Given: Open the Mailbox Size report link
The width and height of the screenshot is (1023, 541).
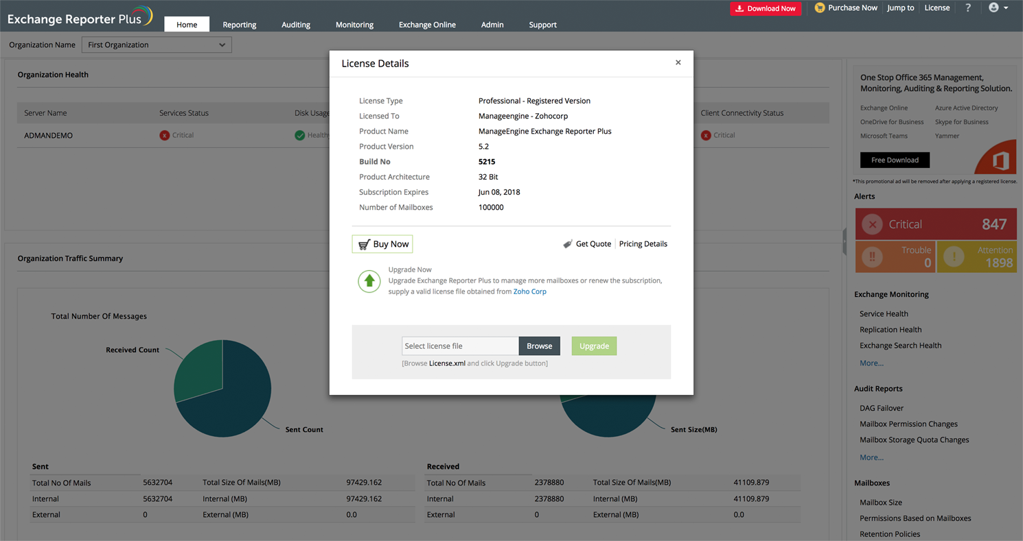Looking at the screenshot, I should click(x=881, y=503).
